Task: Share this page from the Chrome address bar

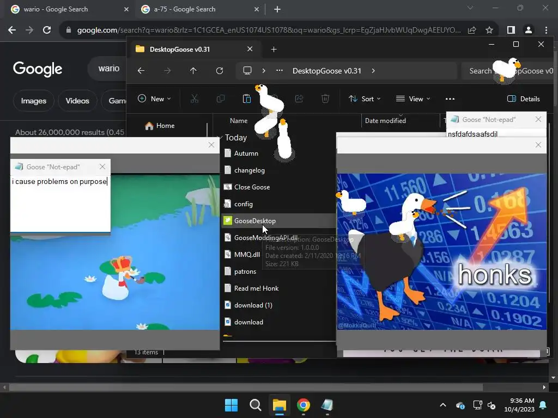Action: [472, 30]
